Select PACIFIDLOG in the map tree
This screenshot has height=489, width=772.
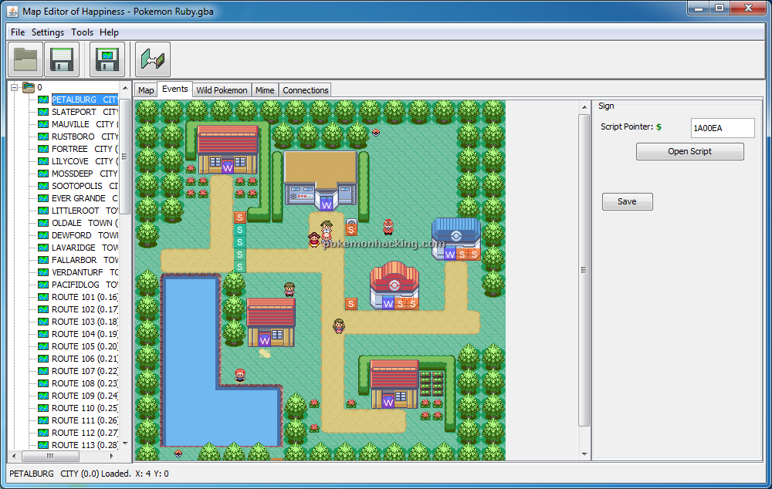(x=84, y=285)
